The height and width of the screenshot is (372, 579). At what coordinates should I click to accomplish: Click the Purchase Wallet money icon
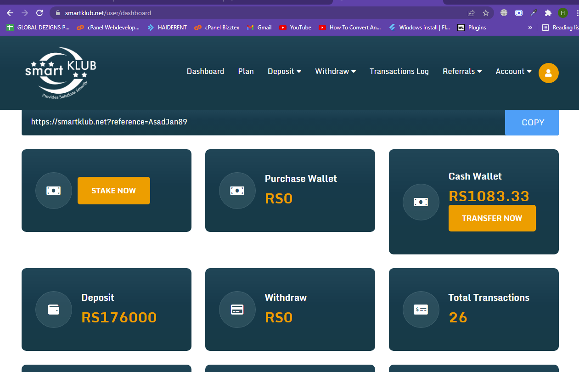coord(237,191)
